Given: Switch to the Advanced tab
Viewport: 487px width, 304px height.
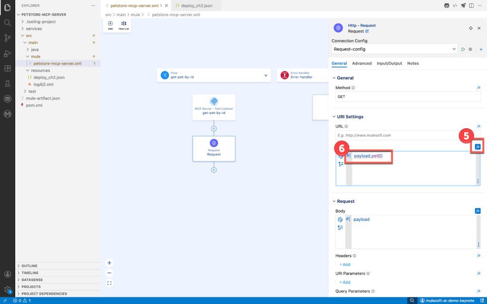Looking at the screenshot, I should [362, 63].
